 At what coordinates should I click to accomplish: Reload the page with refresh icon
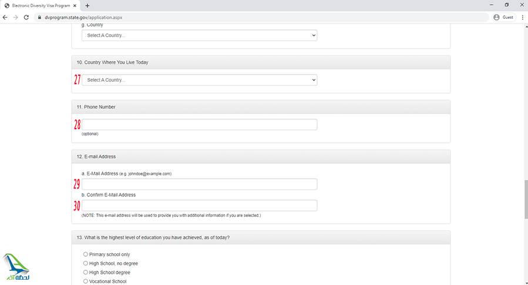[26, 18]
